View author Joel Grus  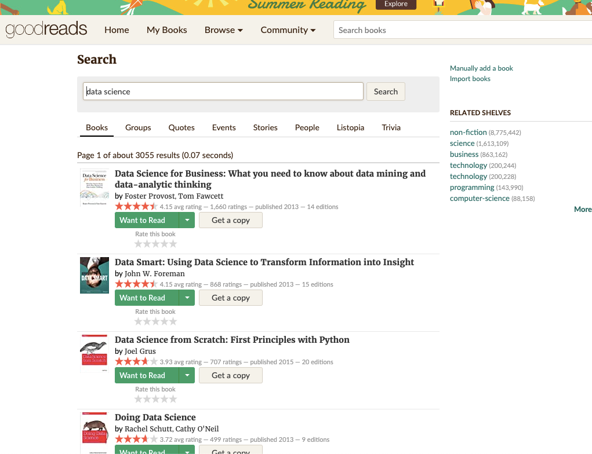click(x=140, y=352)
